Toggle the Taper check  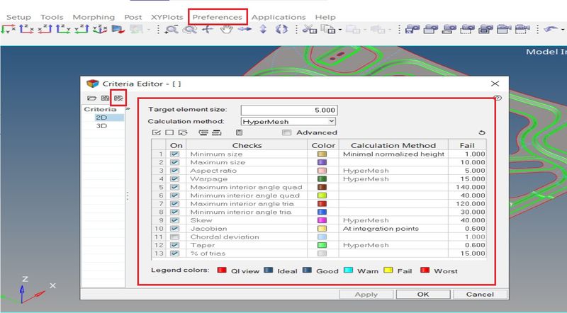click(x=175, y=245)
